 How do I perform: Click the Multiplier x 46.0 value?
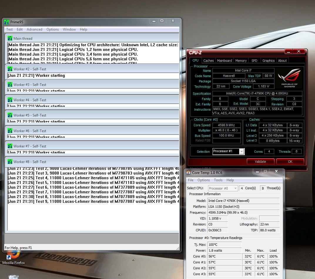point(226,130)
